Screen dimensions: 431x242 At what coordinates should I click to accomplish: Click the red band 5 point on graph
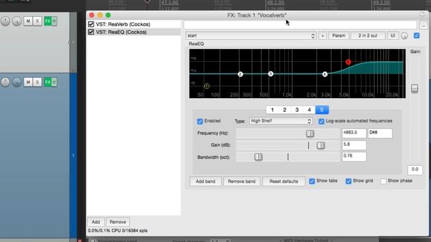coord(348,62)
